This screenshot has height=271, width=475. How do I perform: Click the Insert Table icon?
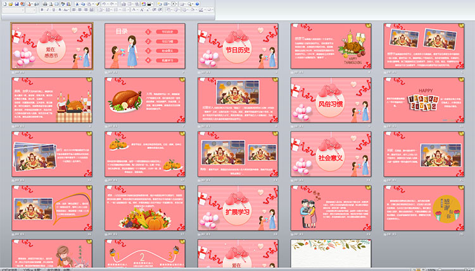129,4
